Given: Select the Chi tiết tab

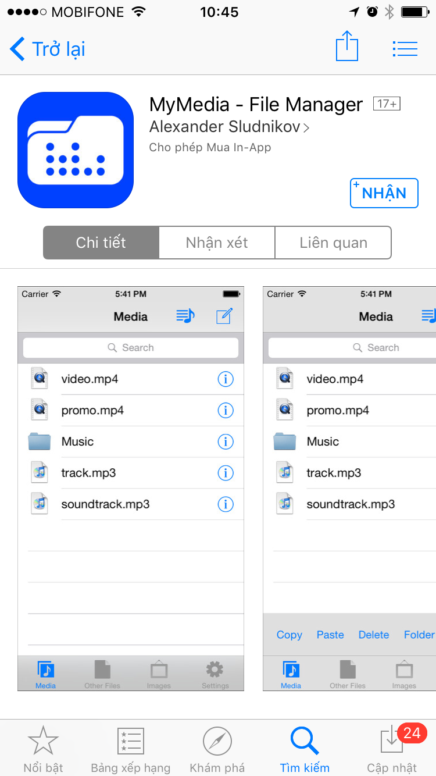Looking at the screenshot, I should (x=101, y=243).
